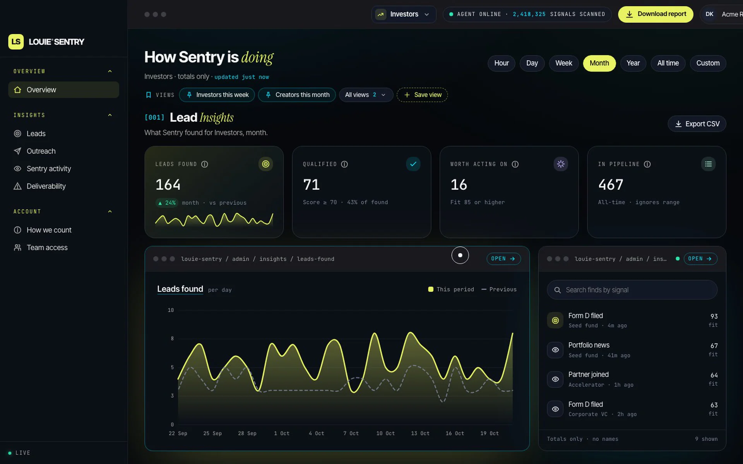The height and width of the screenshot is (464, 743).
Task: Open the Investors dropdown
Action: pos(404,15)
